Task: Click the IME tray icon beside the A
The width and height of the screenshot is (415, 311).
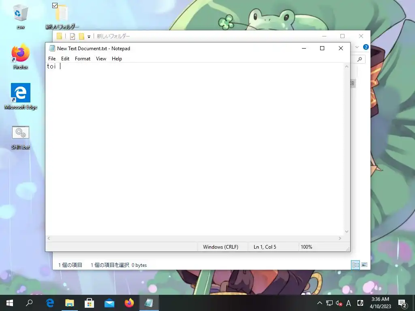Action: pyautogui.click(x=360, y=303)
